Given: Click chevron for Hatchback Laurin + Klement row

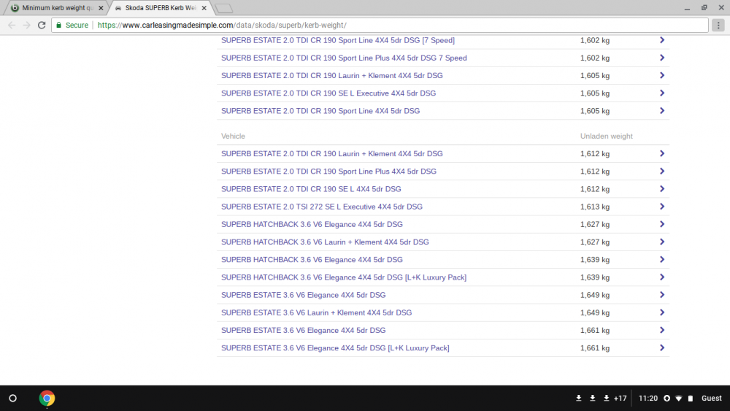Looking at the screenshot, I should coord(661,242).
